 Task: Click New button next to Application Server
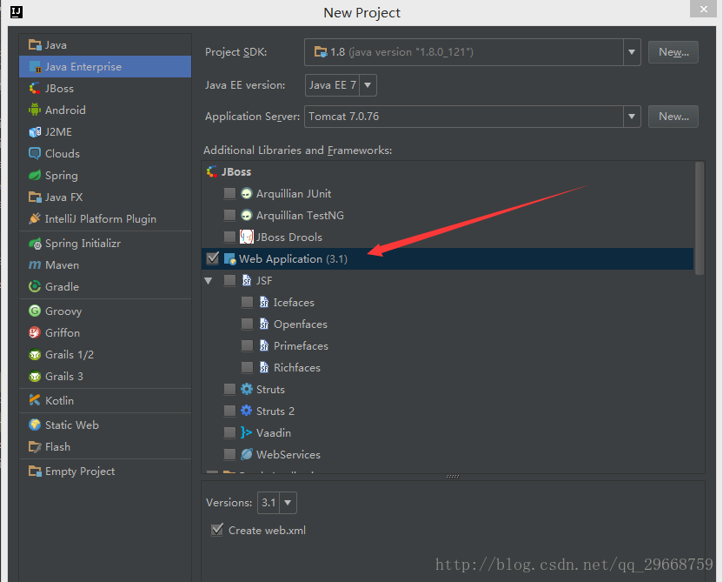point(673,117)
